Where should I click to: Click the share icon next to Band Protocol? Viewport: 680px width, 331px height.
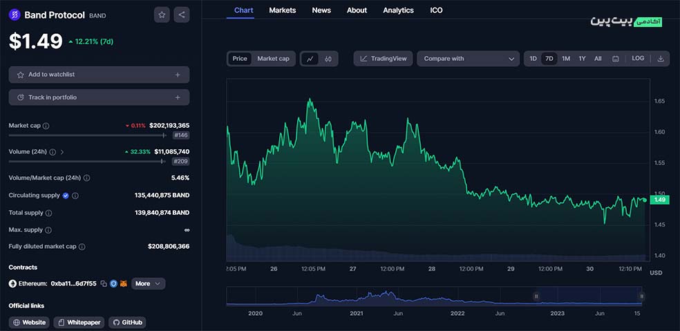[181, 15]
